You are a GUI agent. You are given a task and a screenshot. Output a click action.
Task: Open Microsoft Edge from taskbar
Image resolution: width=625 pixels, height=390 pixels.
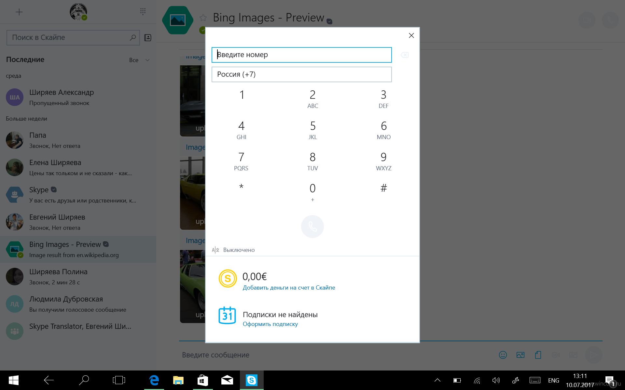pyautogui.click(x=154, y=380)
